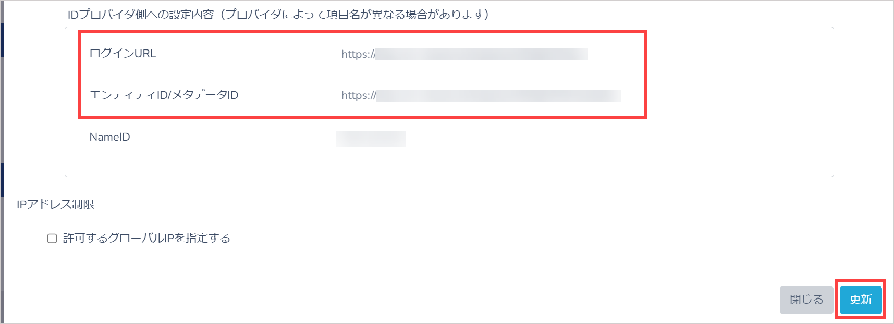Click the blurred NameID value
The width and height of the screenshot is (894, 324).
coord(371,139)
